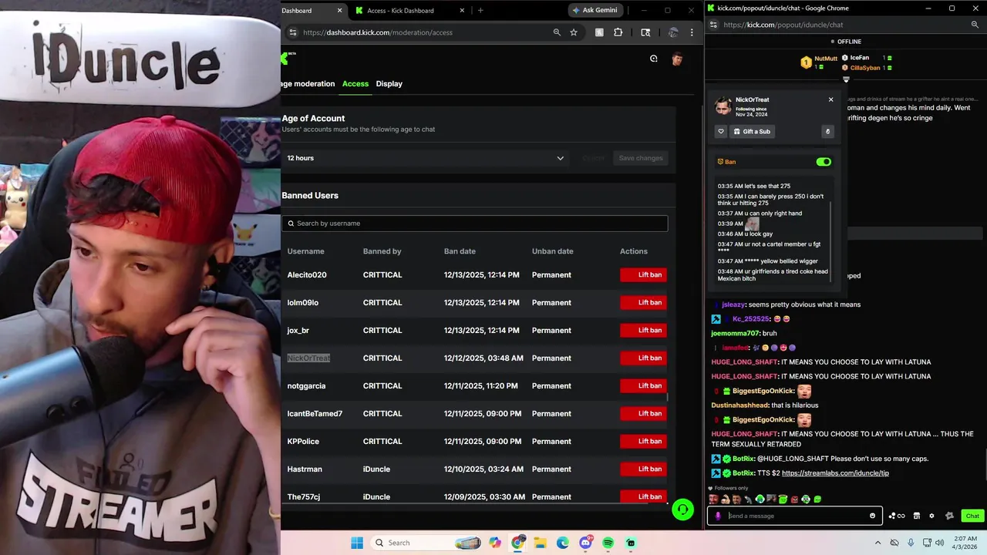
Task: Click the green Chat send button
Action: tap(972, 516)
